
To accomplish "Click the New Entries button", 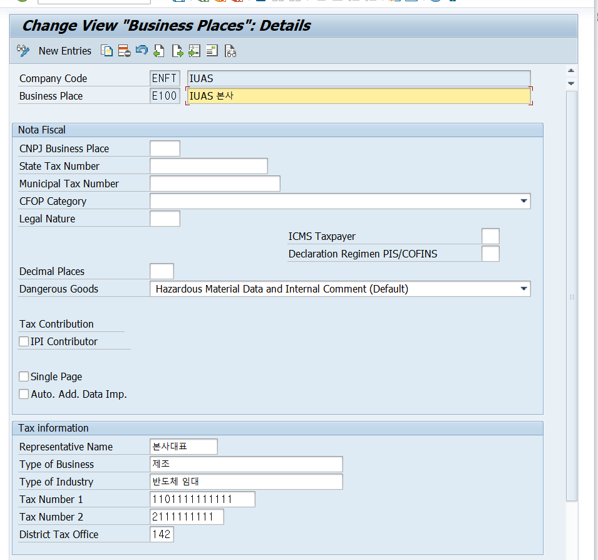I will tap(65, 51).
